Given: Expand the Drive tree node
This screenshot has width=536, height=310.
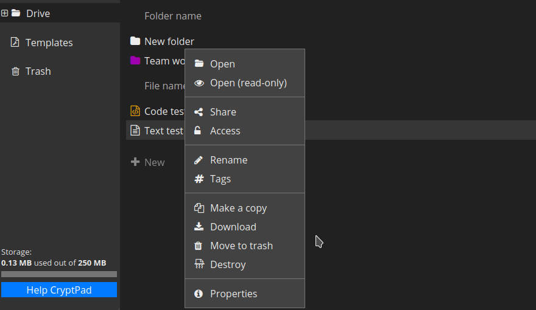Looking at the screenshot, I should click(x=5, y=13).
